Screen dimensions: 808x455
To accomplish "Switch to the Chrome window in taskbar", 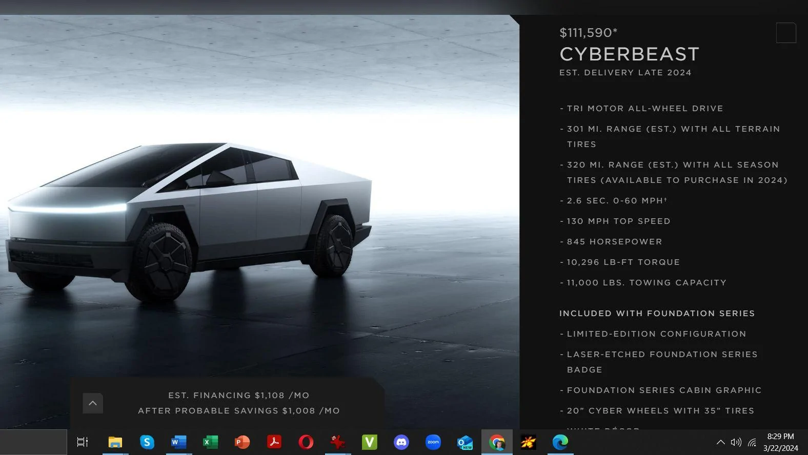I will [x=497, y=442].
